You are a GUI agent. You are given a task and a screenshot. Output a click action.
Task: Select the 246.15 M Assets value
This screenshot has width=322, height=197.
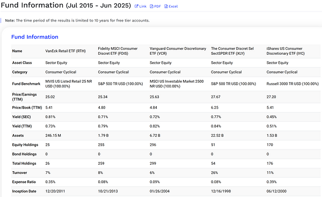pyautogui.click(x=53, y=135)
